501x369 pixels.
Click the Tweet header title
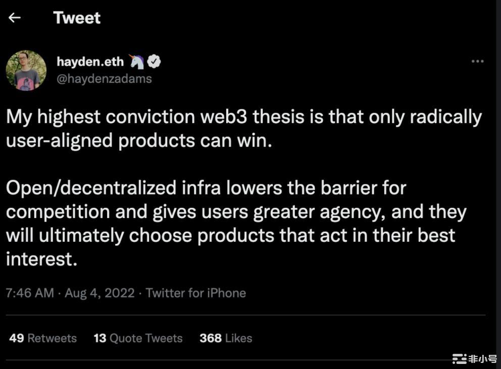77,18
